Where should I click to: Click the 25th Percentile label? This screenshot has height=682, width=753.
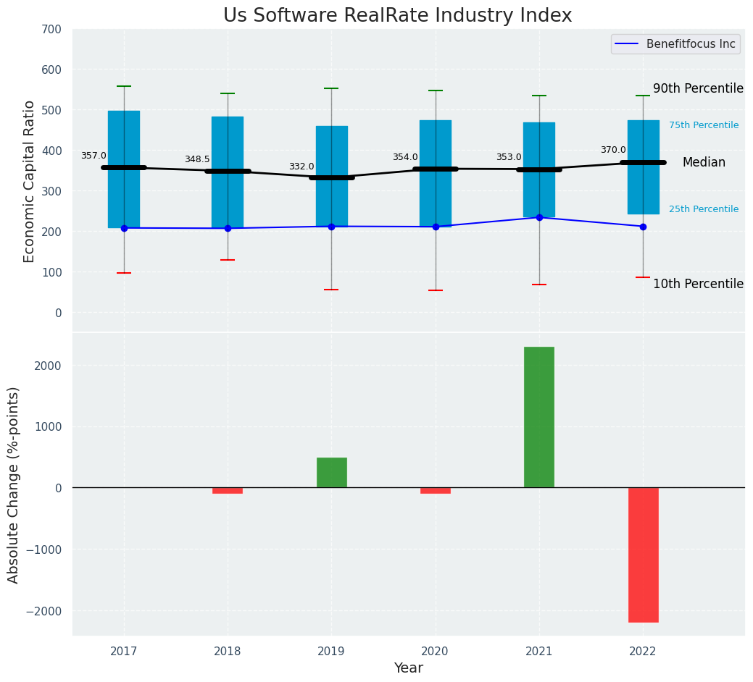point(703,209)
